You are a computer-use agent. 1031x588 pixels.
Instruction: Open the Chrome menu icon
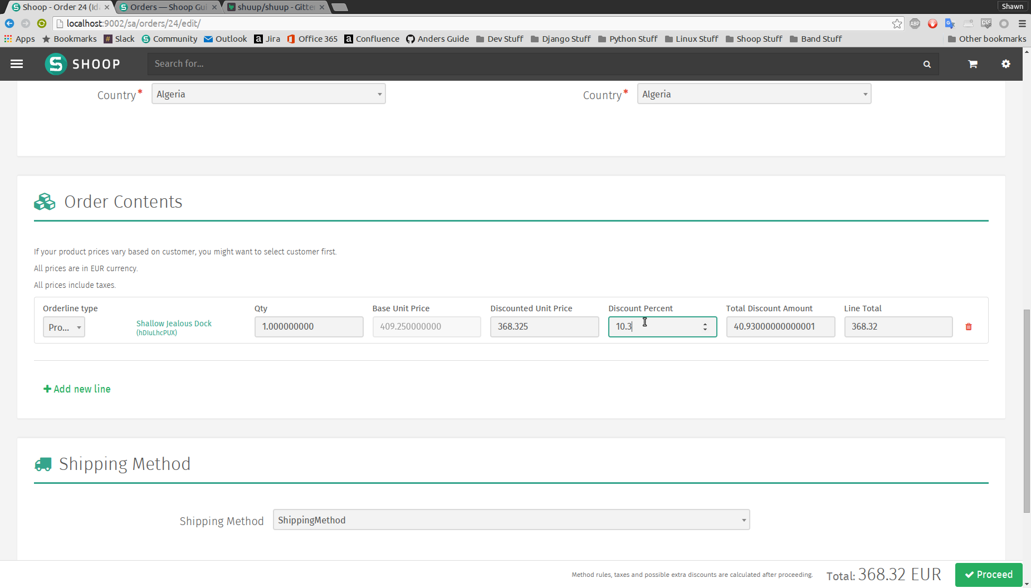click(1022, 23)
